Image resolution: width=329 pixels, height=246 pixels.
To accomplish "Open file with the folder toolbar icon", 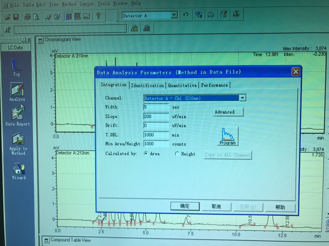I will coord(8,17).
